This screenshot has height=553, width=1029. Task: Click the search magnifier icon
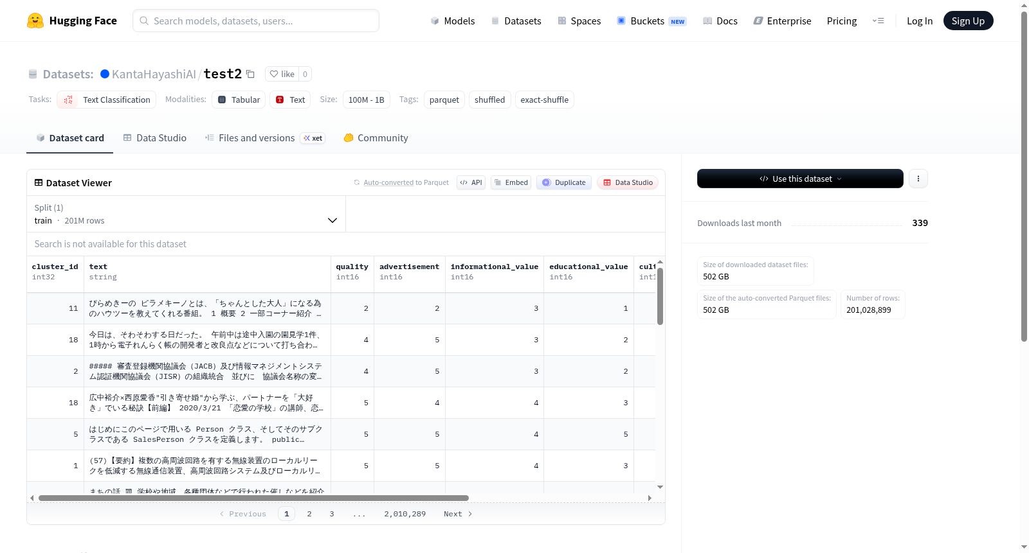coord(144,21)
